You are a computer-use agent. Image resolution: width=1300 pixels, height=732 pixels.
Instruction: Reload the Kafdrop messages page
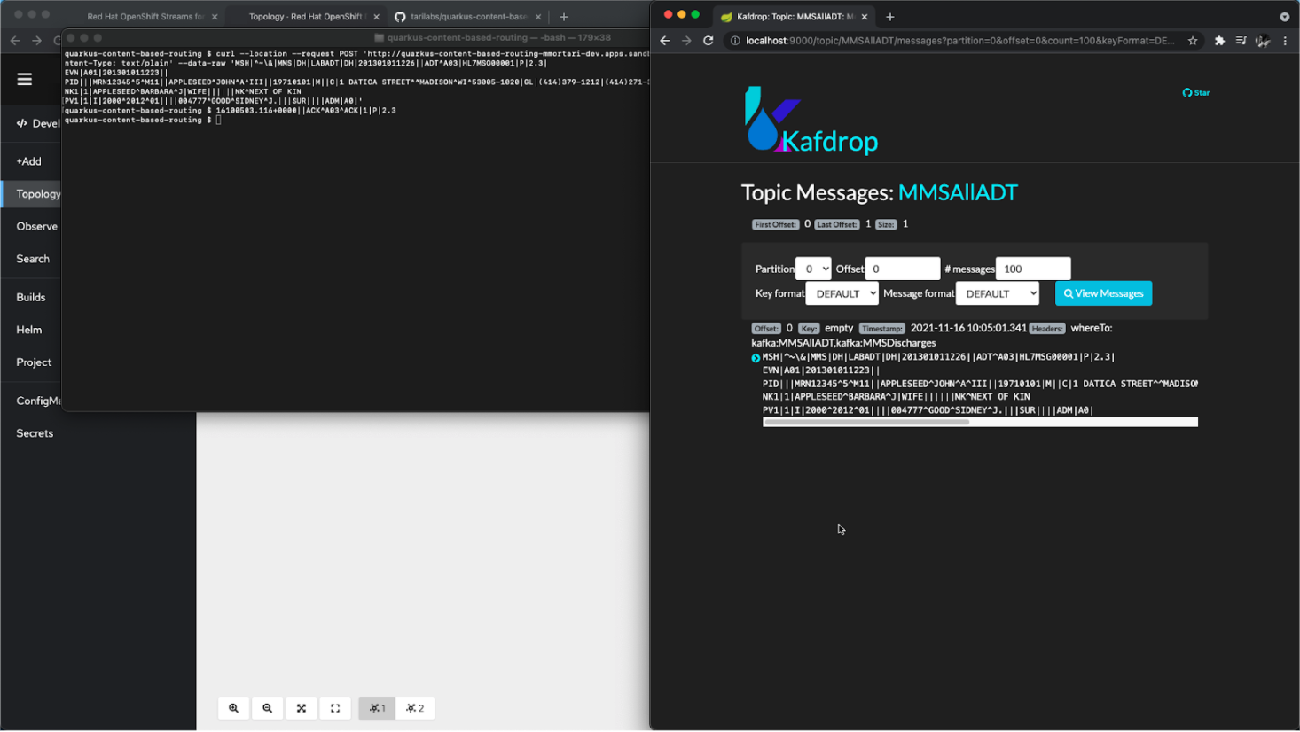point(708,40)
